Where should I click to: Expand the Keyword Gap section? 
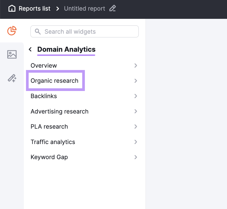(x=136, y=157)
